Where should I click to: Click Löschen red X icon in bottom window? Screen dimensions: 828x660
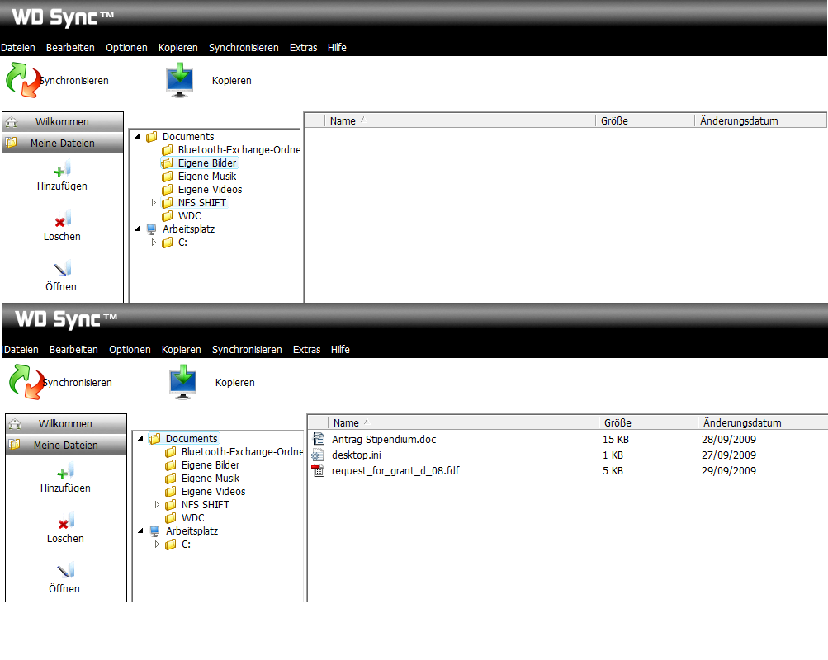pyautogui.click(x=65, y=521)
